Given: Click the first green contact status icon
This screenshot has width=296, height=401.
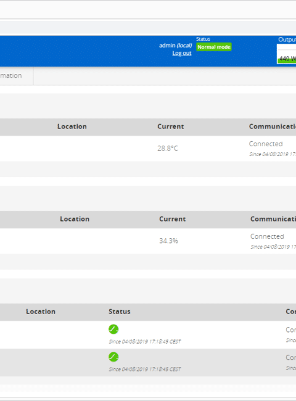Looking at the screenshot, I should click(113, 329).
